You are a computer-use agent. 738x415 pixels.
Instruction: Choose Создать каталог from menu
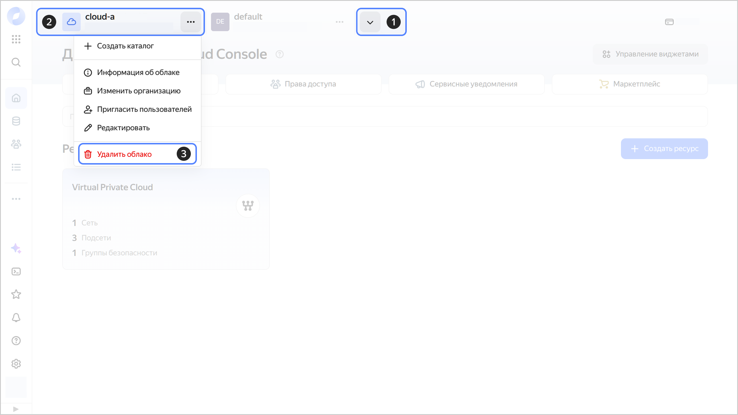125,46
